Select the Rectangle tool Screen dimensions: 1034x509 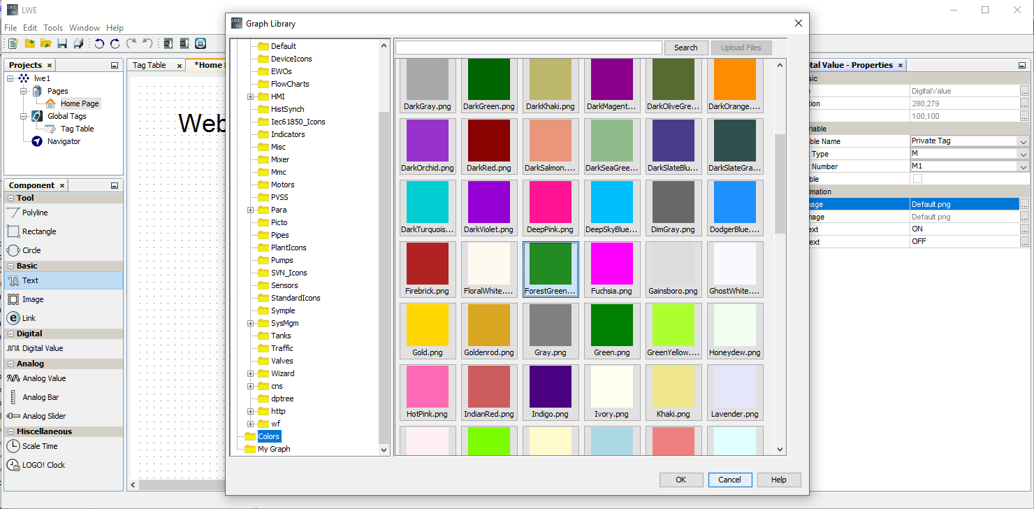coord(38,231)
